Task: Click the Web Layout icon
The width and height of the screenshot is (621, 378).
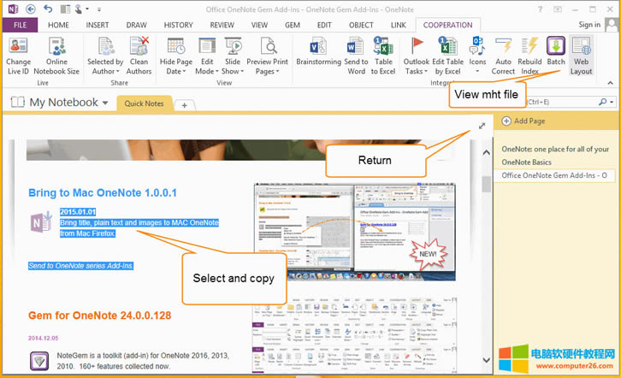Action: tap(581, 49)
